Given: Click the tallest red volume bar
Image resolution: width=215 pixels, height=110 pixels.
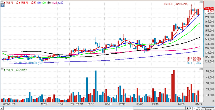Looking at the screenshot, I should tap(174, 86).
